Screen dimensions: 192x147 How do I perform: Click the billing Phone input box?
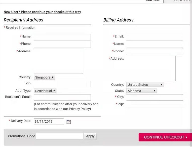point(155,52)
